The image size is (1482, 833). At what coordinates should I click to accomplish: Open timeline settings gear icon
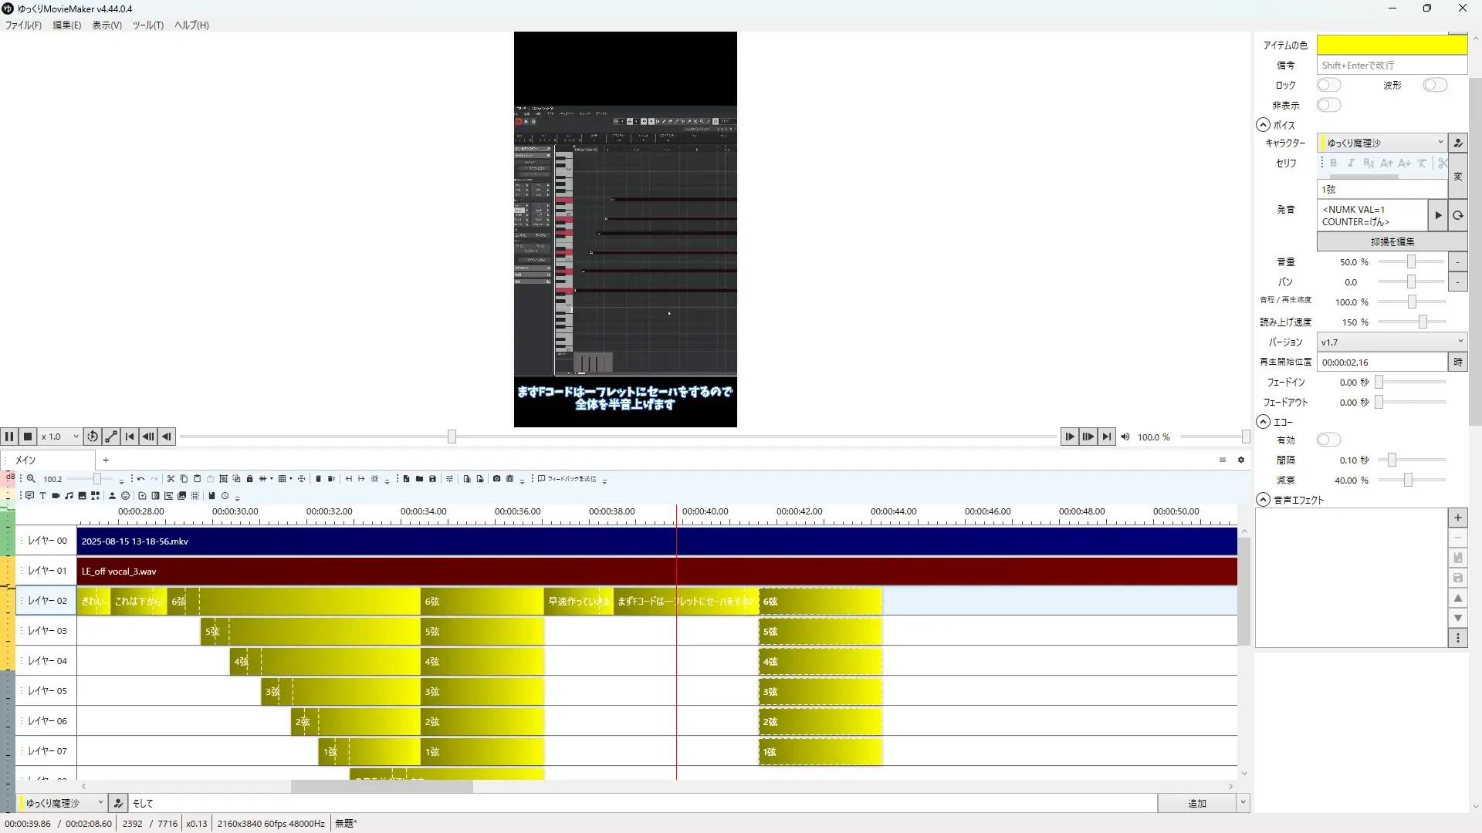[x=1241, y=460]
